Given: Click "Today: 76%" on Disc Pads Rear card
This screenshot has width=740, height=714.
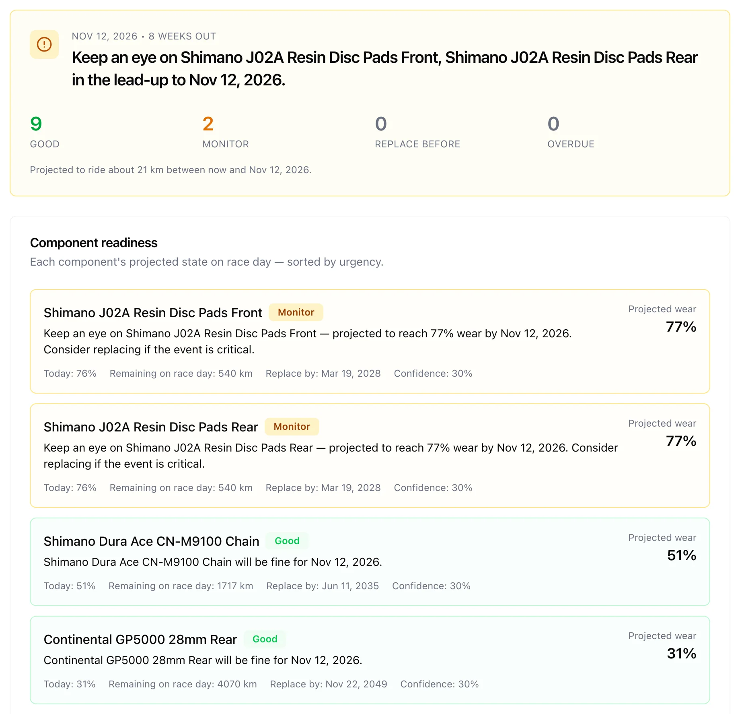Looking at the screenshot, I should pos(70,488).
